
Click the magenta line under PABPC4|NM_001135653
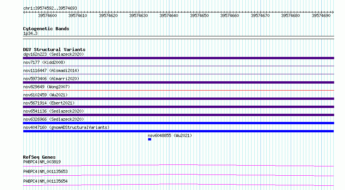coord(178,175)
